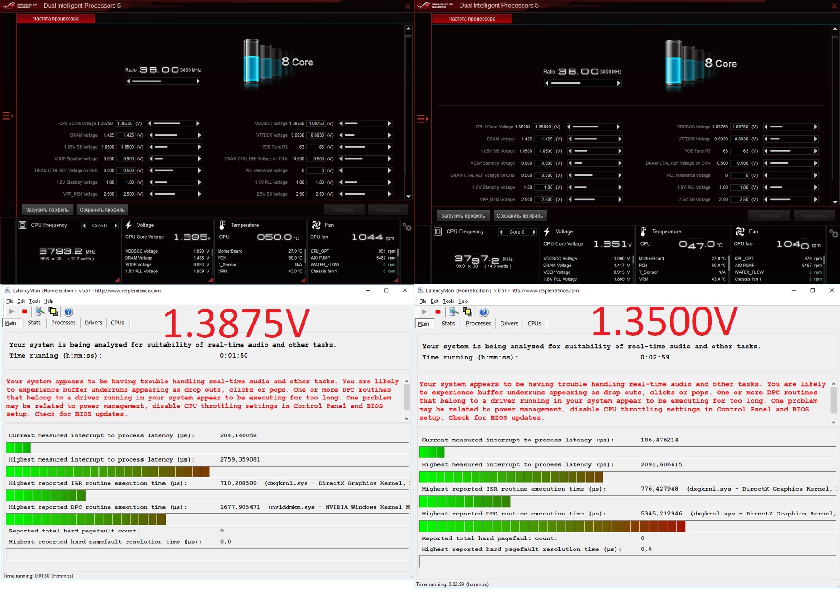Select previous core before Core 0 in left DIP5
Image resolution: width=840 pixels, height=596 pixels.
point(84,226)
